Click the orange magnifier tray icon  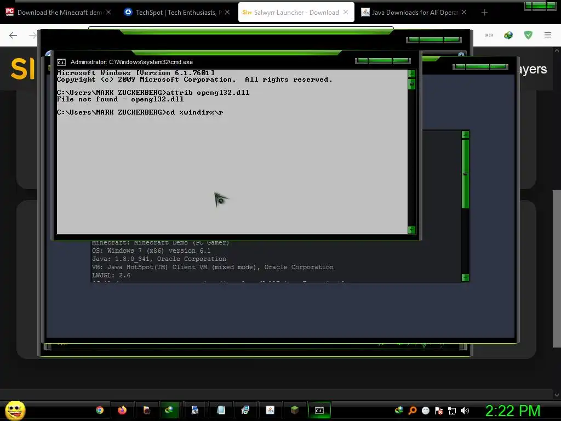tap(413, 410)
